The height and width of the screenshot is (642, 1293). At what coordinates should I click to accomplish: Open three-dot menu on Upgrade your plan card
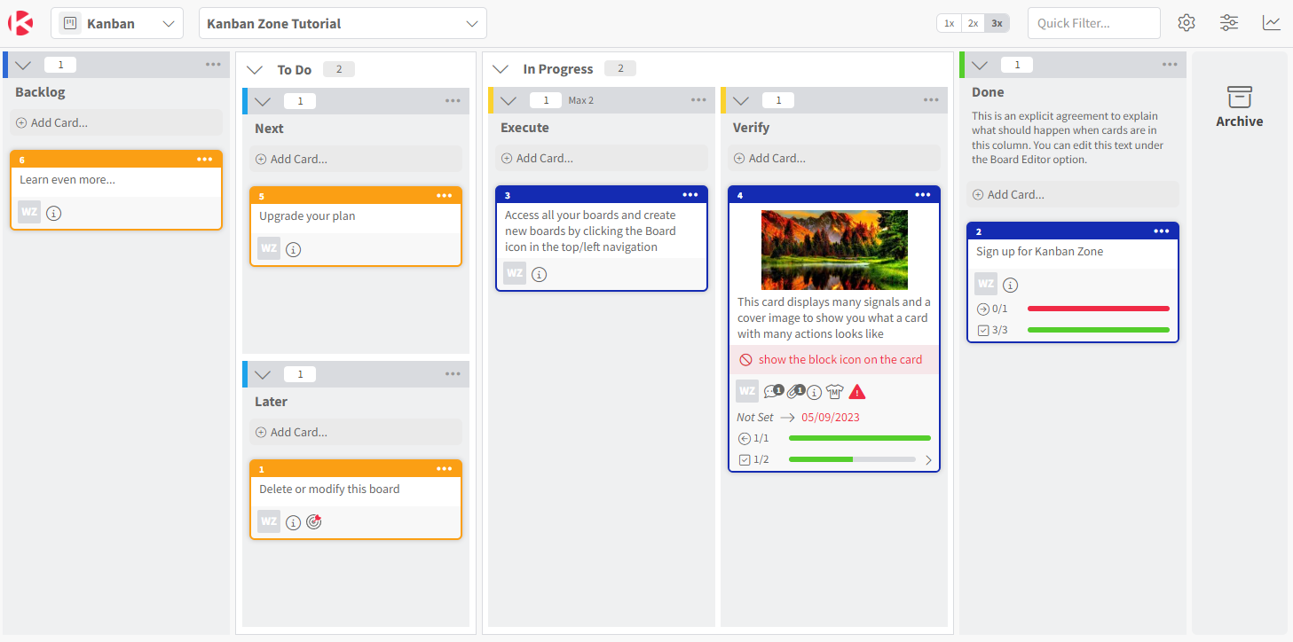click(x=445, y=196)
